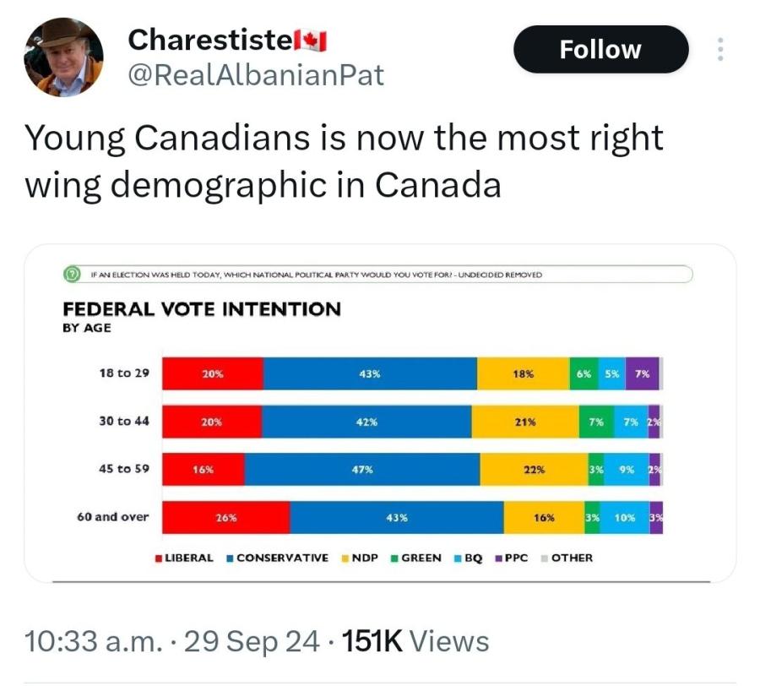Open the @RealAlbanianPat handle
Viewport: 760px width, 686px height.
click(x=255, y=75)
